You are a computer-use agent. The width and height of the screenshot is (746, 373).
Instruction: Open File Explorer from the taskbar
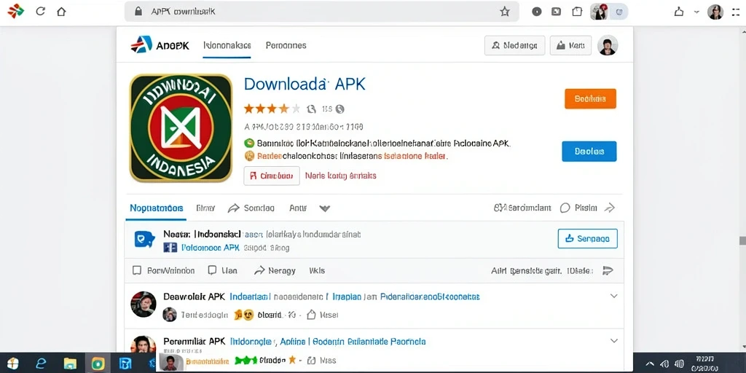point(70,364)
